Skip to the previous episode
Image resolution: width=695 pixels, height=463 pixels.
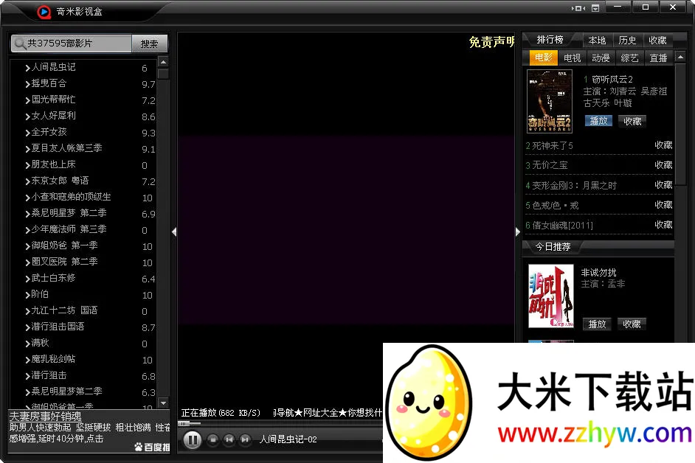229,440
